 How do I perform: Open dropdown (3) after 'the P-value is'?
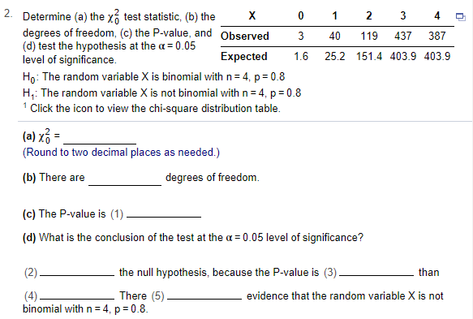coord(376,272)
